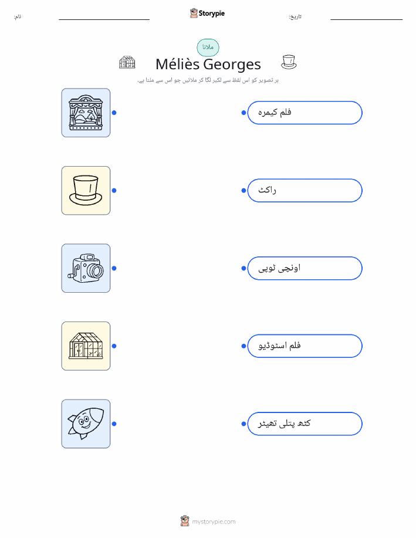Screen dimensions: 416x538
Task: Select the glass greenhouse studio picture
Action: (x=86, y=346)
